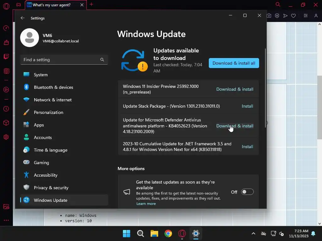Open Opera settings gear in sidebar

point(6,137)
